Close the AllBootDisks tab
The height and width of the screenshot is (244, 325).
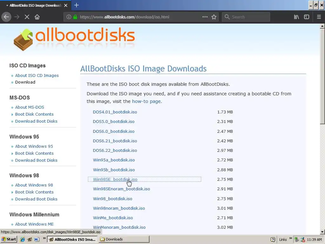66,5
